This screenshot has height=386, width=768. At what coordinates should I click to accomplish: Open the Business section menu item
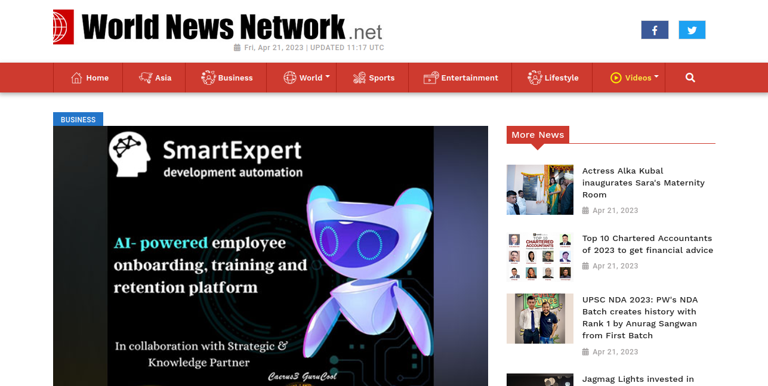(227, 78)
